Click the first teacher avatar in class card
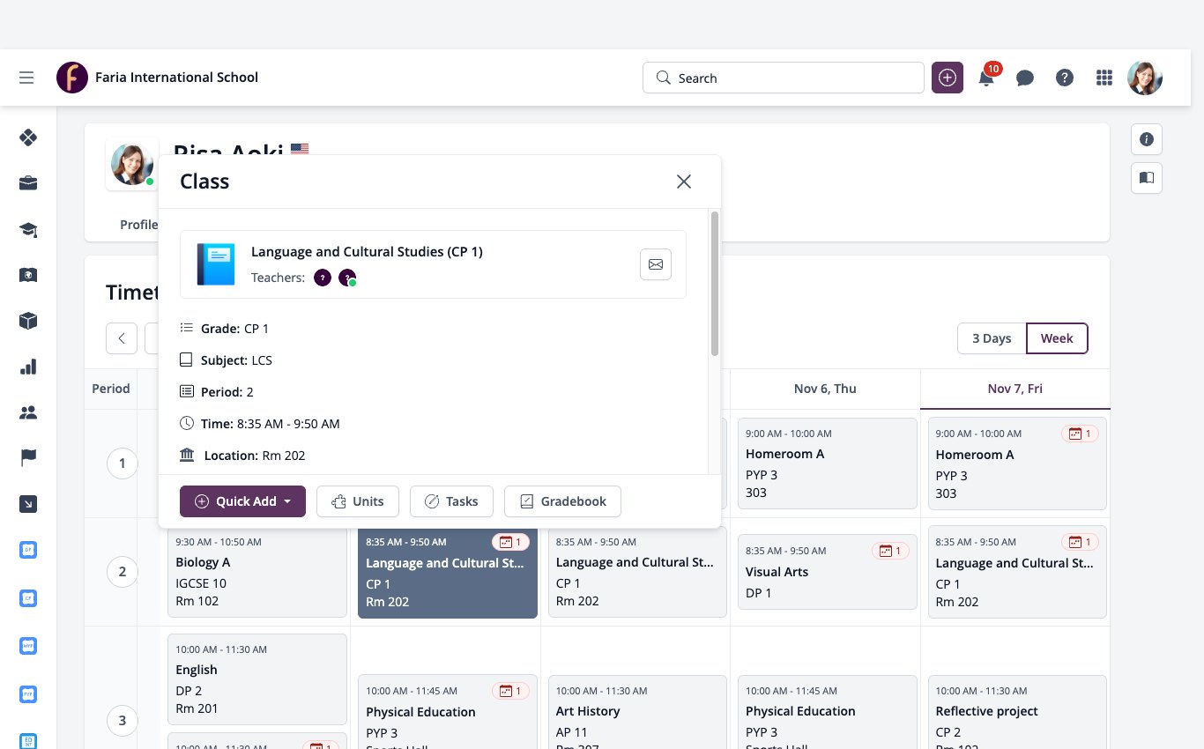This screenshot has height=749, width=1204. (x=323, y=278)
